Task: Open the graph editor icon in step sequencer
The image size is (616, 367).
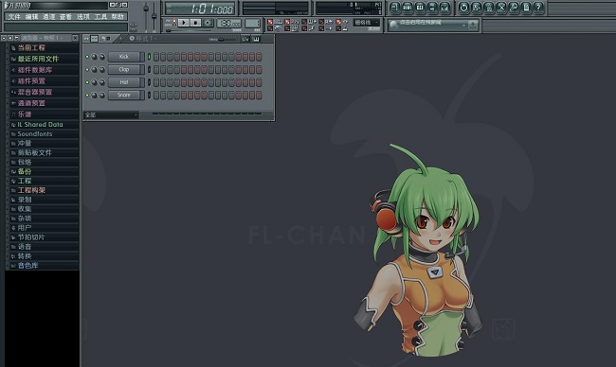Action: tap(245, 39)
